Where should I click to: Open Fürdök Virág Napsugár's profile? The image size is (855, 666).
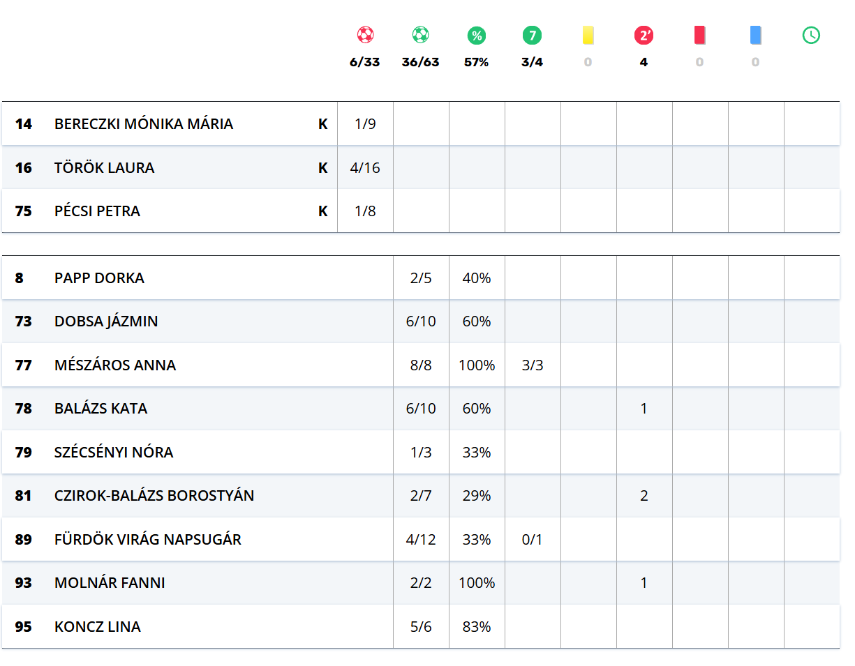148,540
